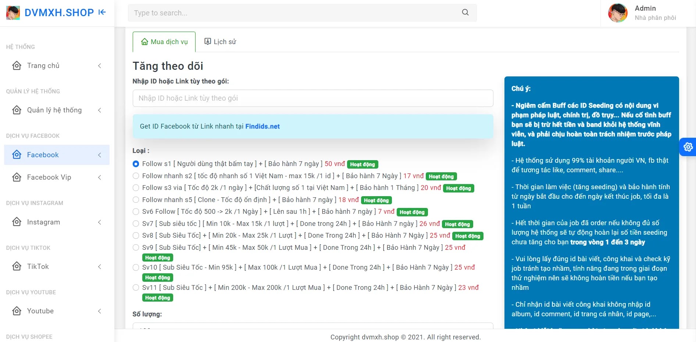Open the Facebook sidebar menu item
The width and height of the screenshot is (696, 342).
(x=57, y=155)
